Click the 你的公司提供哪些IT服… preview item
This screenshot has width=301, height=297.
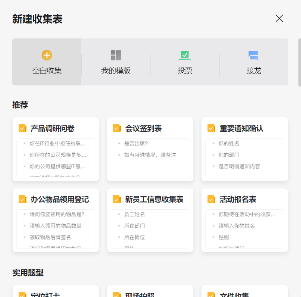[58, 166]
